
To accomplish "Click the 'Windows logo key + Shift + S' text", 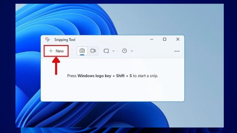I will click(105, 76).
